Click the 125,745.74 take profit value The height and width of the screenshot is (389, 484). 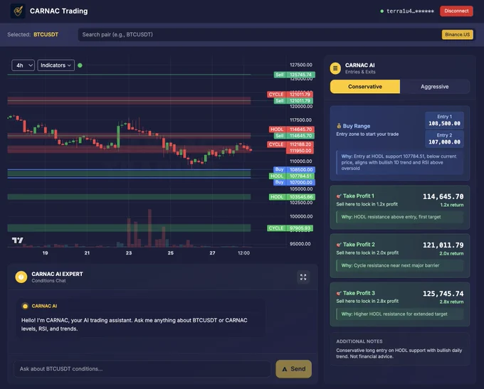tap(443, 294)
